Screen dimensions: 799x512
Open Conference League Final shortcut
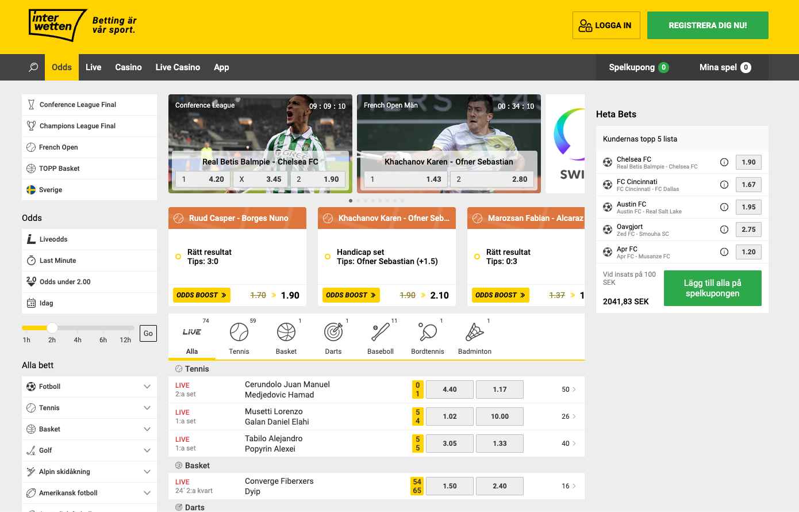coord(89,105)
